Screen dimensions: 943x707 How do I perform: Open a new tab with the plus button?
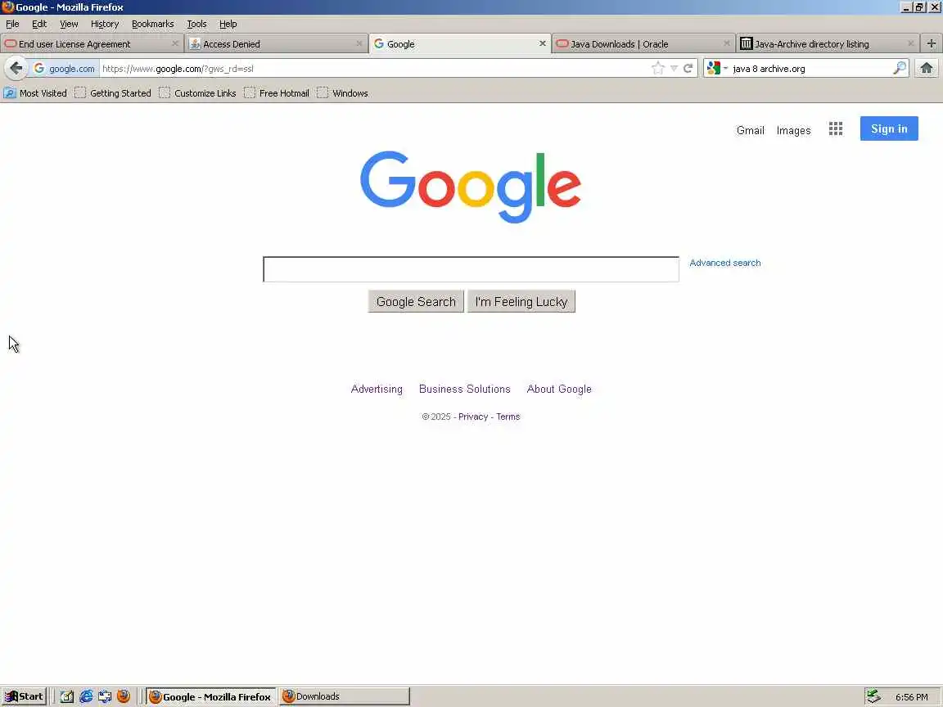point(931,43)
